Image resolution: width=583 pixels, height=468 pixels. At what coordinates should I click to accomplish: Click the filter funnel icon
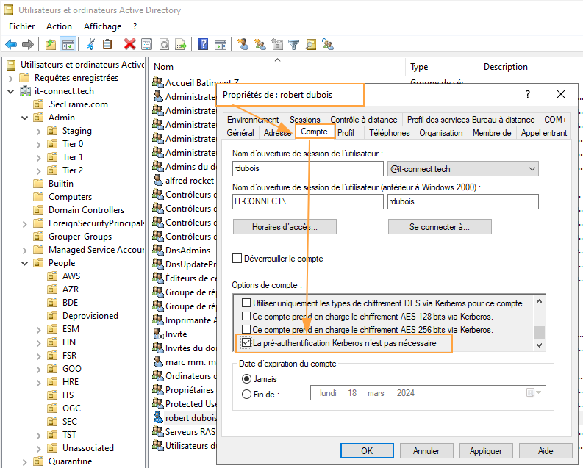pyautogui.click(x=294, y=45)
